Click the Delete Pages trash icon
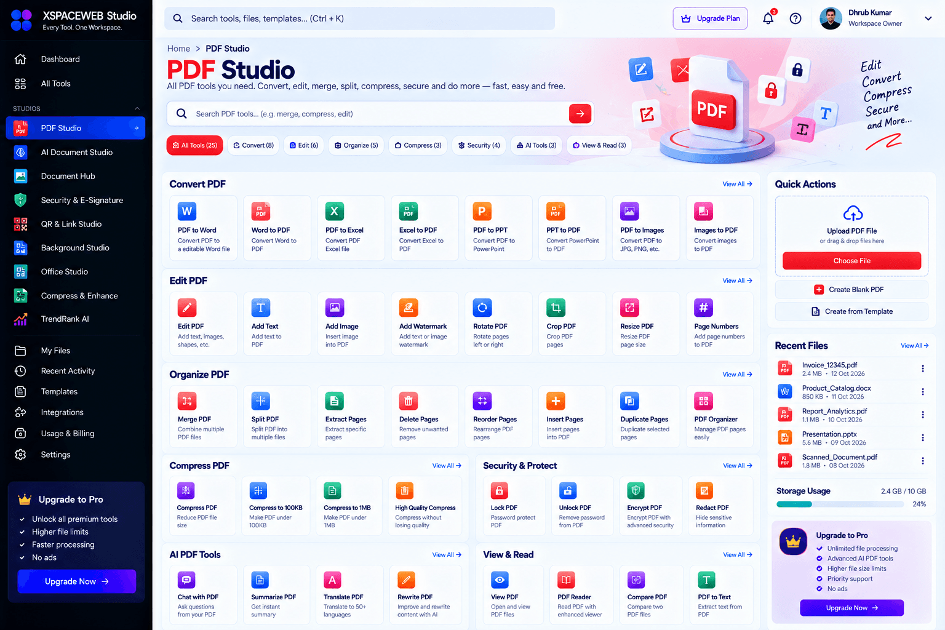The width and height of the screenshot is (945, 630). 409,401
